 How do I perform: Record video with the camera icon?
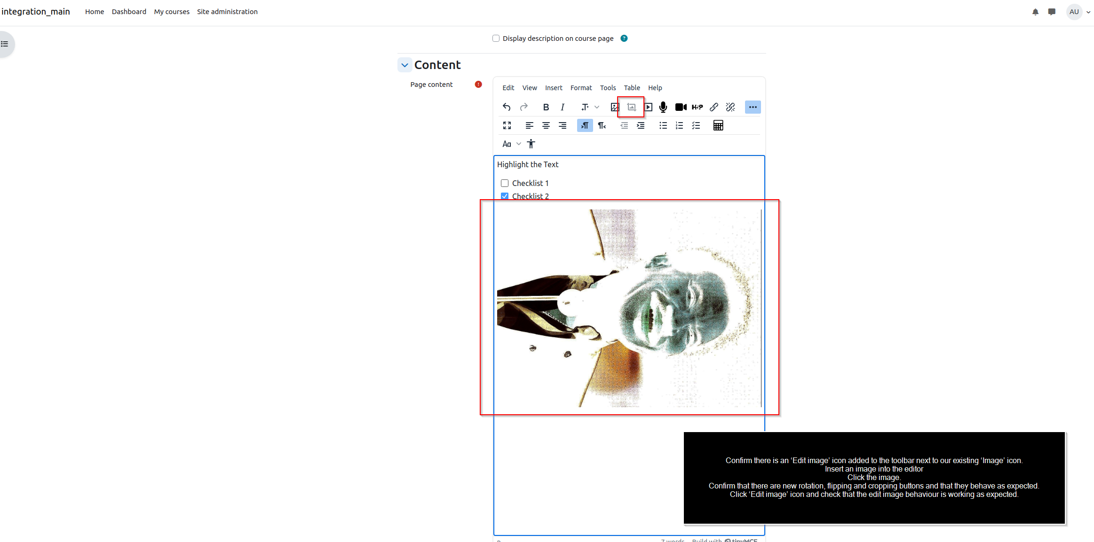click(x=681, y=107)
